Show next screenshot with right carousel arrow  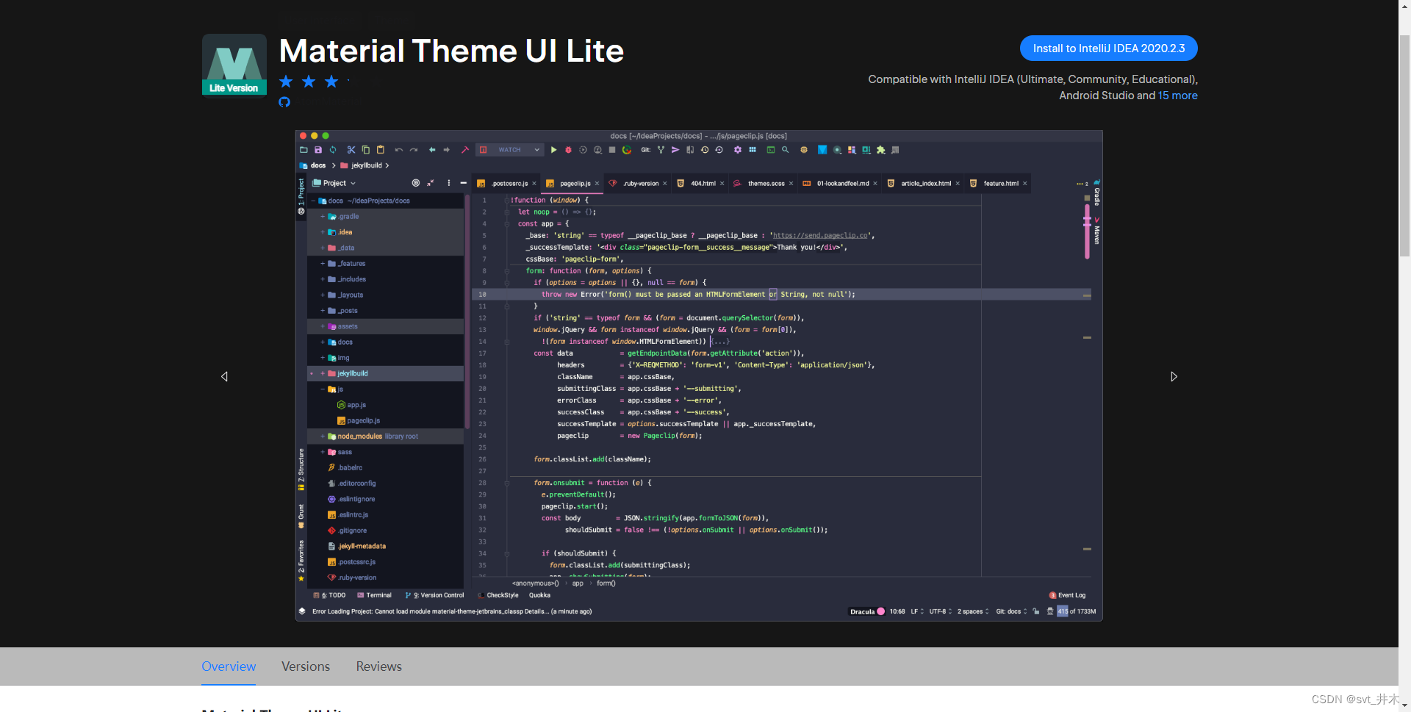(x=1174, y=376)
